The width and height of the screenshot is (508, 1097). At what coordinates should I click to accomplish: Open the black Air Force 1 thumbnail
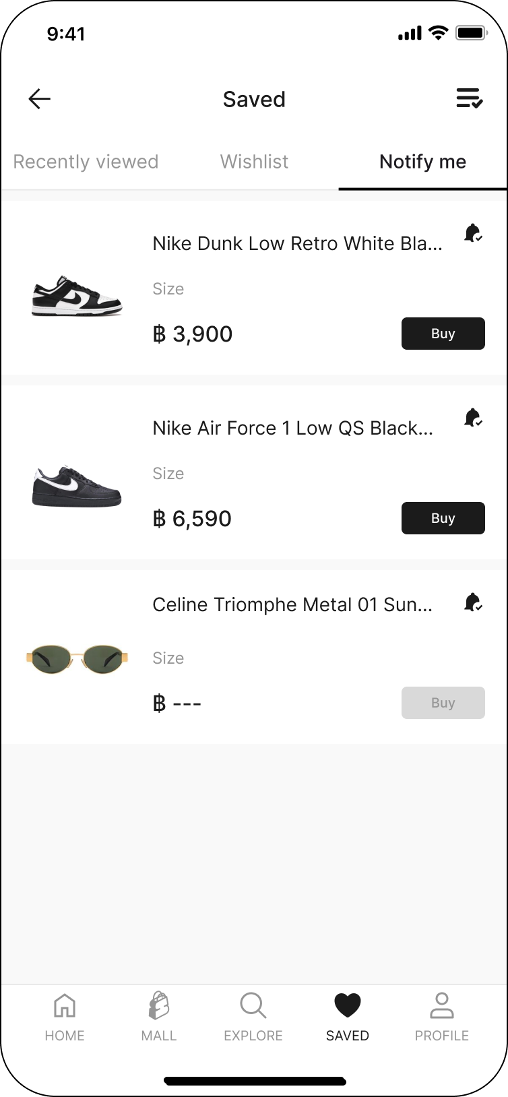[77, 485]
